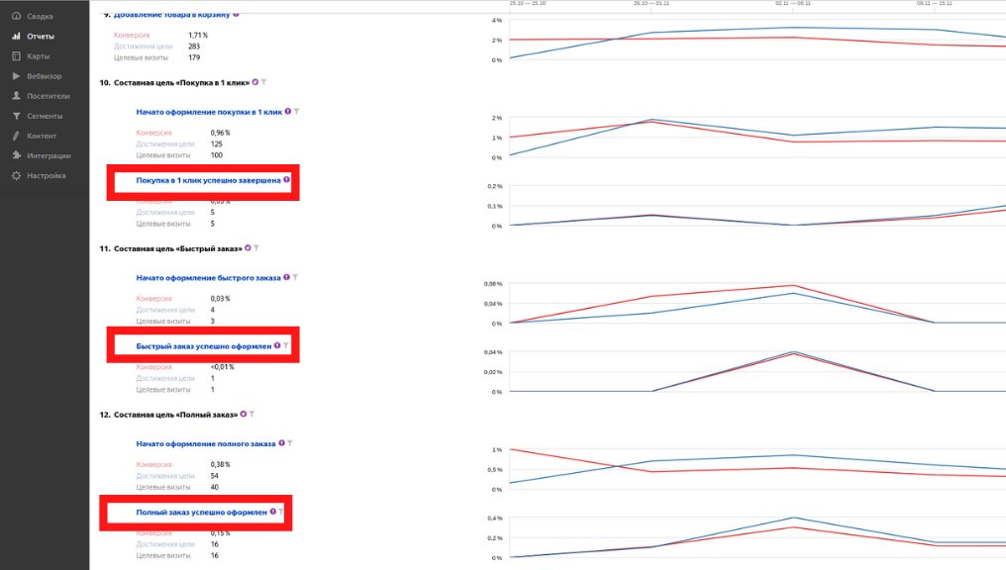The width and height of the screenshot is (1006, 570).
Task: Click the Посетители person icon
Action: pos(17,96)
